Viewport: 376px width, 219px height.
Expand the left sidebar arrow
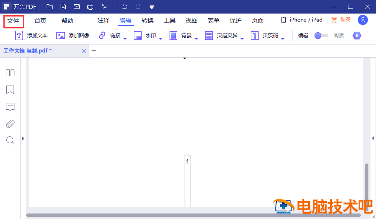pyautogui.click(x=23, y=139)
